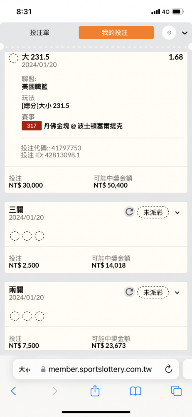Screen dimensions: 192x417
Task: Open Safari bookmarks icon
Action: coord(135,391)
